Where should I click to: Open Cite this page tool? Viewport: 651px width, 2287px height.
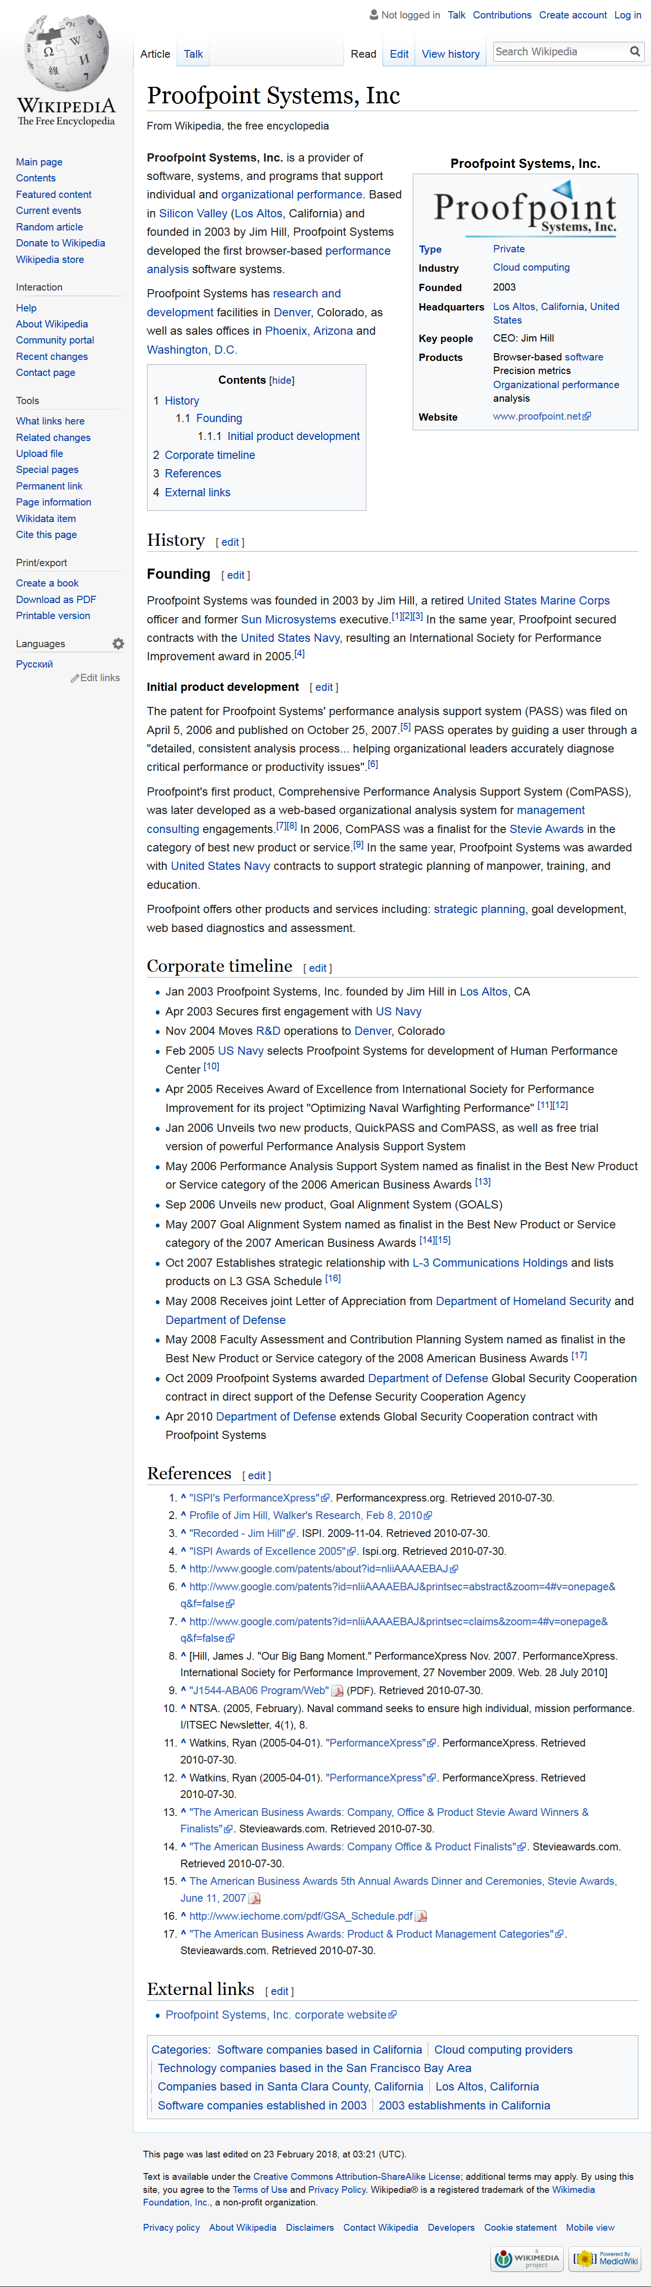[46, 535]
